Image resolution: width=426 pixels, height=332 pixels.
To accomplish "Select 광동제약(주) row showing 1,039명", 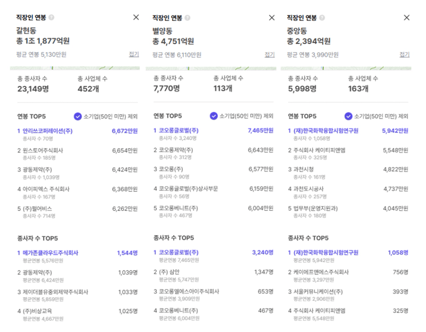I will [78, 276].
